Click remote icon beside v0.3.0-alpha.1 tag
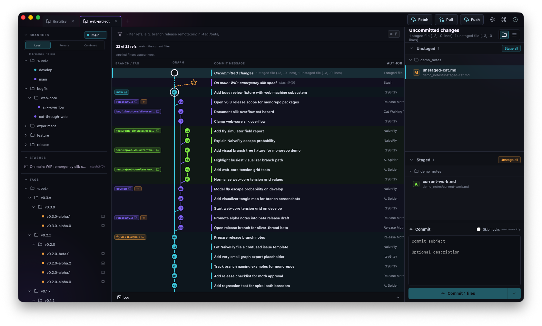542x326 pixels. (103, 216)
